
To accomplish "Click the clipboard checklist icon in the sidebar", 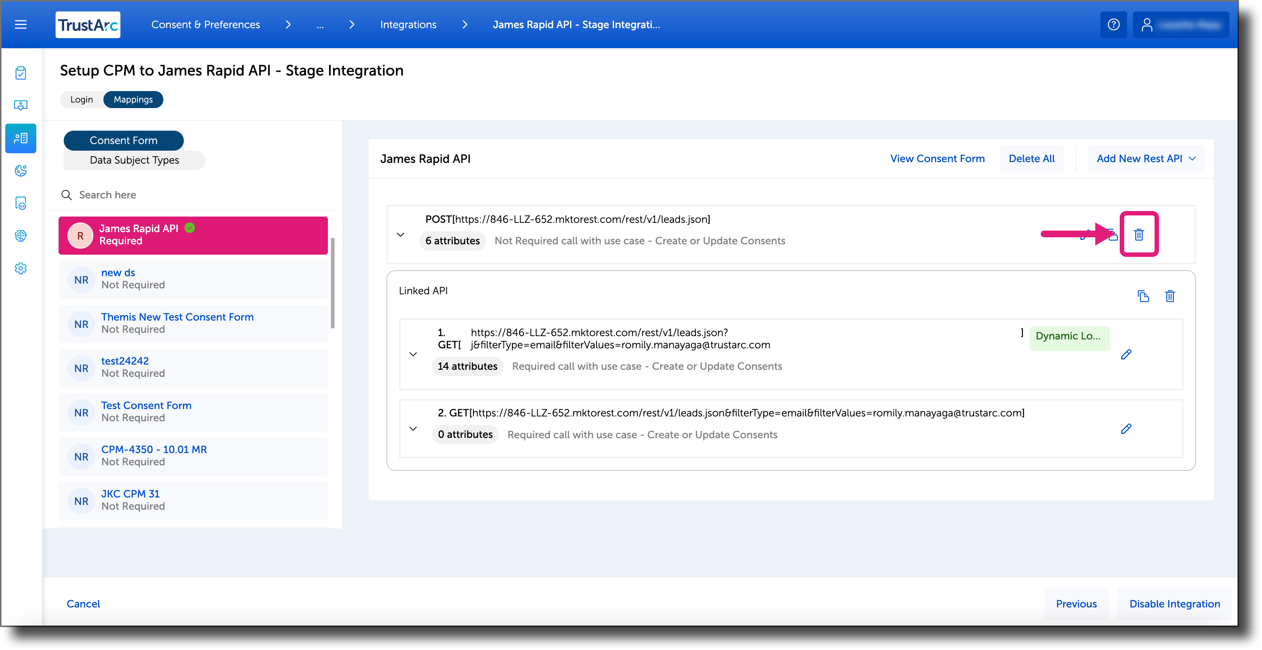I will [x=21, y=73].
